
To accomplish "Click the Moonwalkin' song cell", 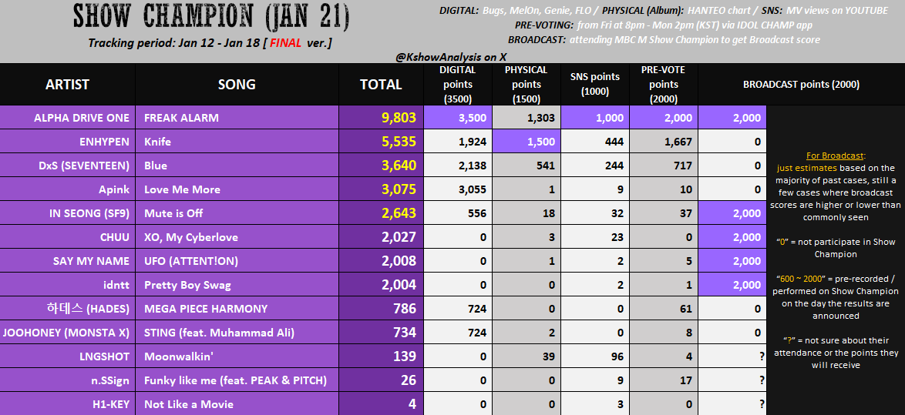I will pyautogui.click(x=237, y=356).
